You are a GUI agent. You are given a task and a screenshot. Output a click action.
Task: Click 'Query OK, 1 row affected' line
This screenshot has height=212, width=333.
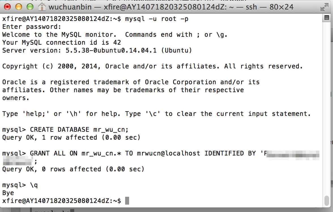(x=71, y=137)
